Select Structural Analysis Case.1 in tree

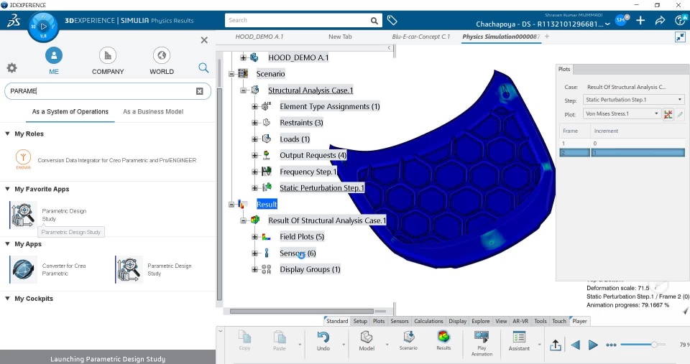pyautogui.click(x=310, y=90)
